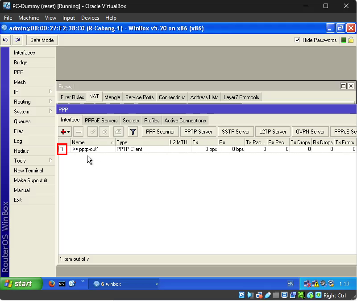Close the Firewall sub-window
357x301 pixels.
click(351, 86)
